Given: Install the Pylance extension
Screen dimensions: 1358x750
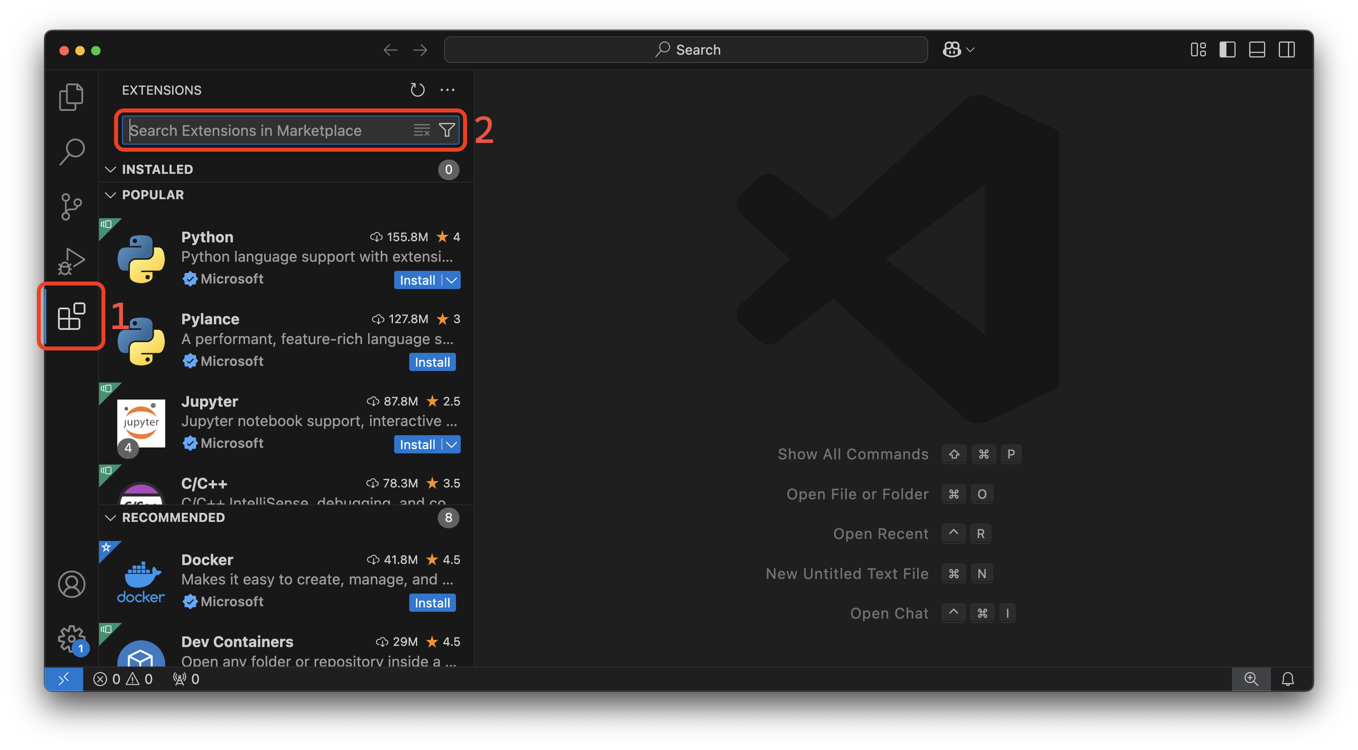Looking at the screenshot, I should pos(432,362).
